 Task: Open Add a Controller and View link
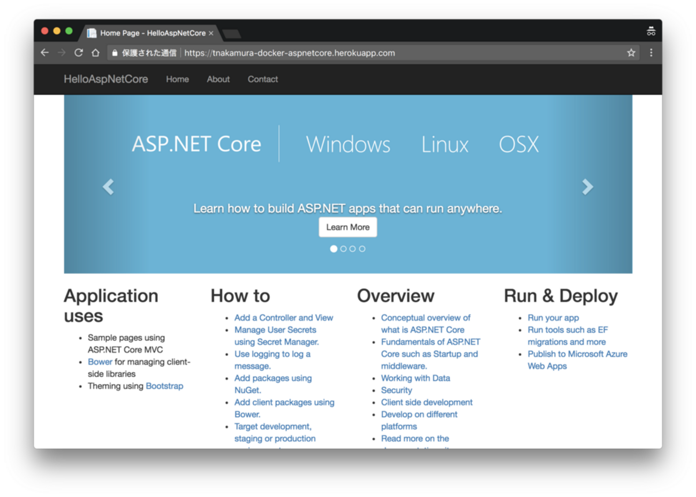click(284, 318)
